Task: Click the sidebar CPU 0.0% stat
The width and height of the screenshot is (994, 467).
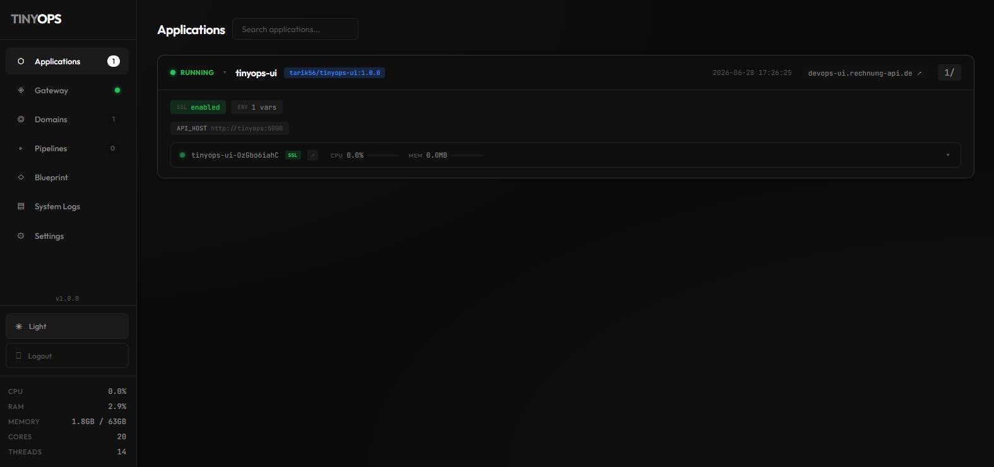Action: (x=67, y=391)
